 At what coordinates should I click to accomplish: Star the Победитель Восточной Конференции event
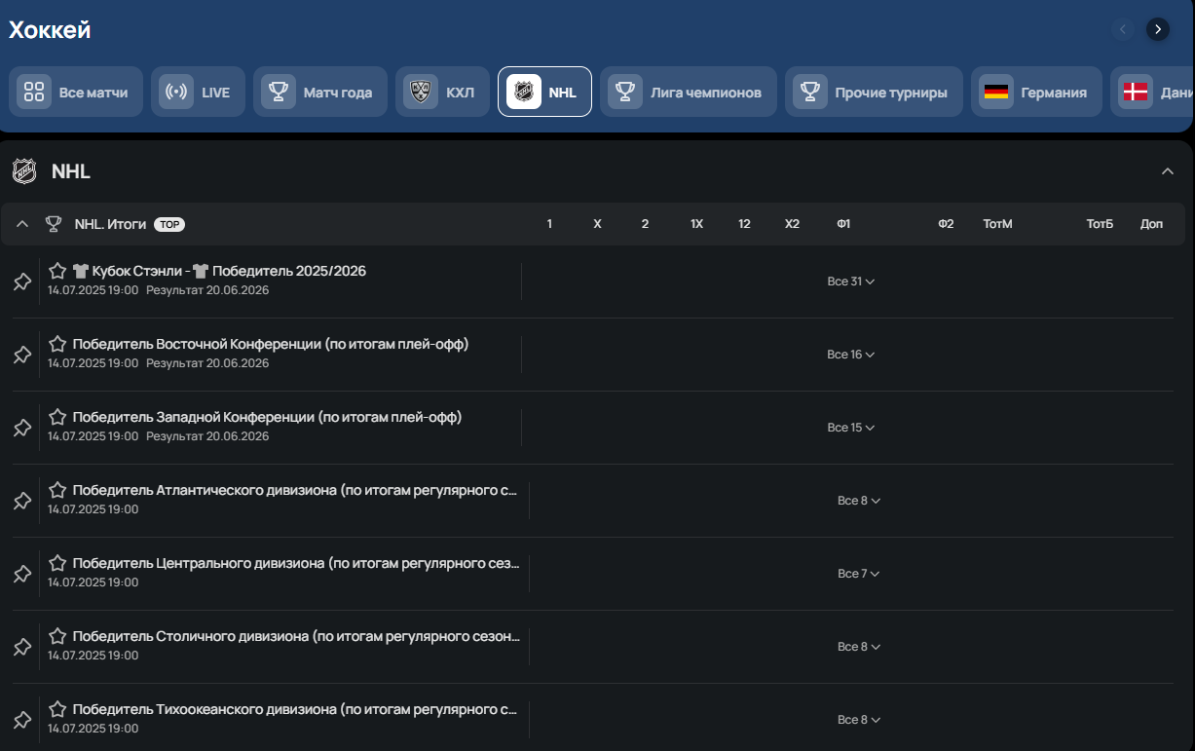(x=57, y=344)
